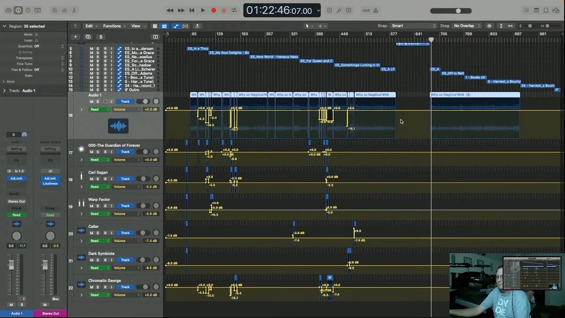Image resolution: width=565 pixels, height=318 pixels.
Task: Toggle Replace mode icon
Action: (x=329, y=10)
